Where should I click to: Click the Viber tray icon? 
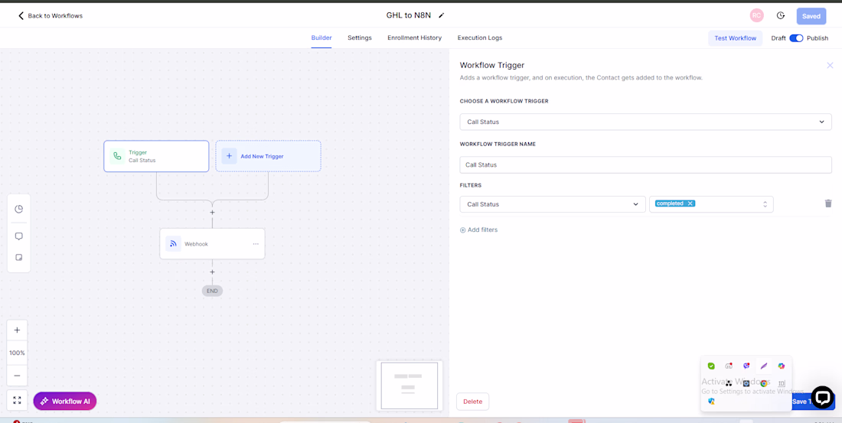pos(746,366)
